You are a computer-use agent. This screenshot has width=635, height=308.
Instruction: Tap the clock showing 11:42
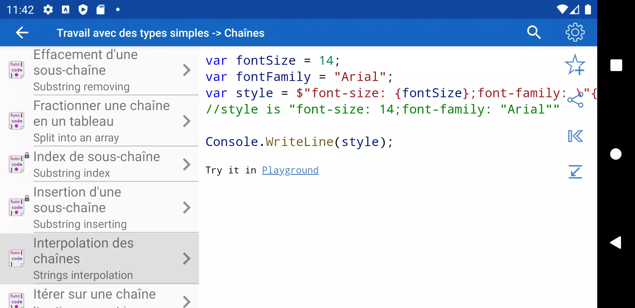pos(20,10)
